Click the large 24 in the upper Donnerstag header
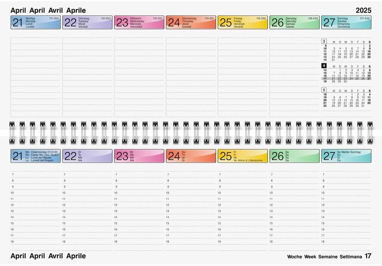The width and height of the screenshot is (382, 266). tap(174, 23)
